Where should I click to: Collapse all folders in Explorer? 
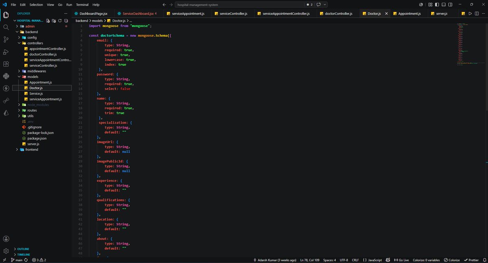point(66,20)
